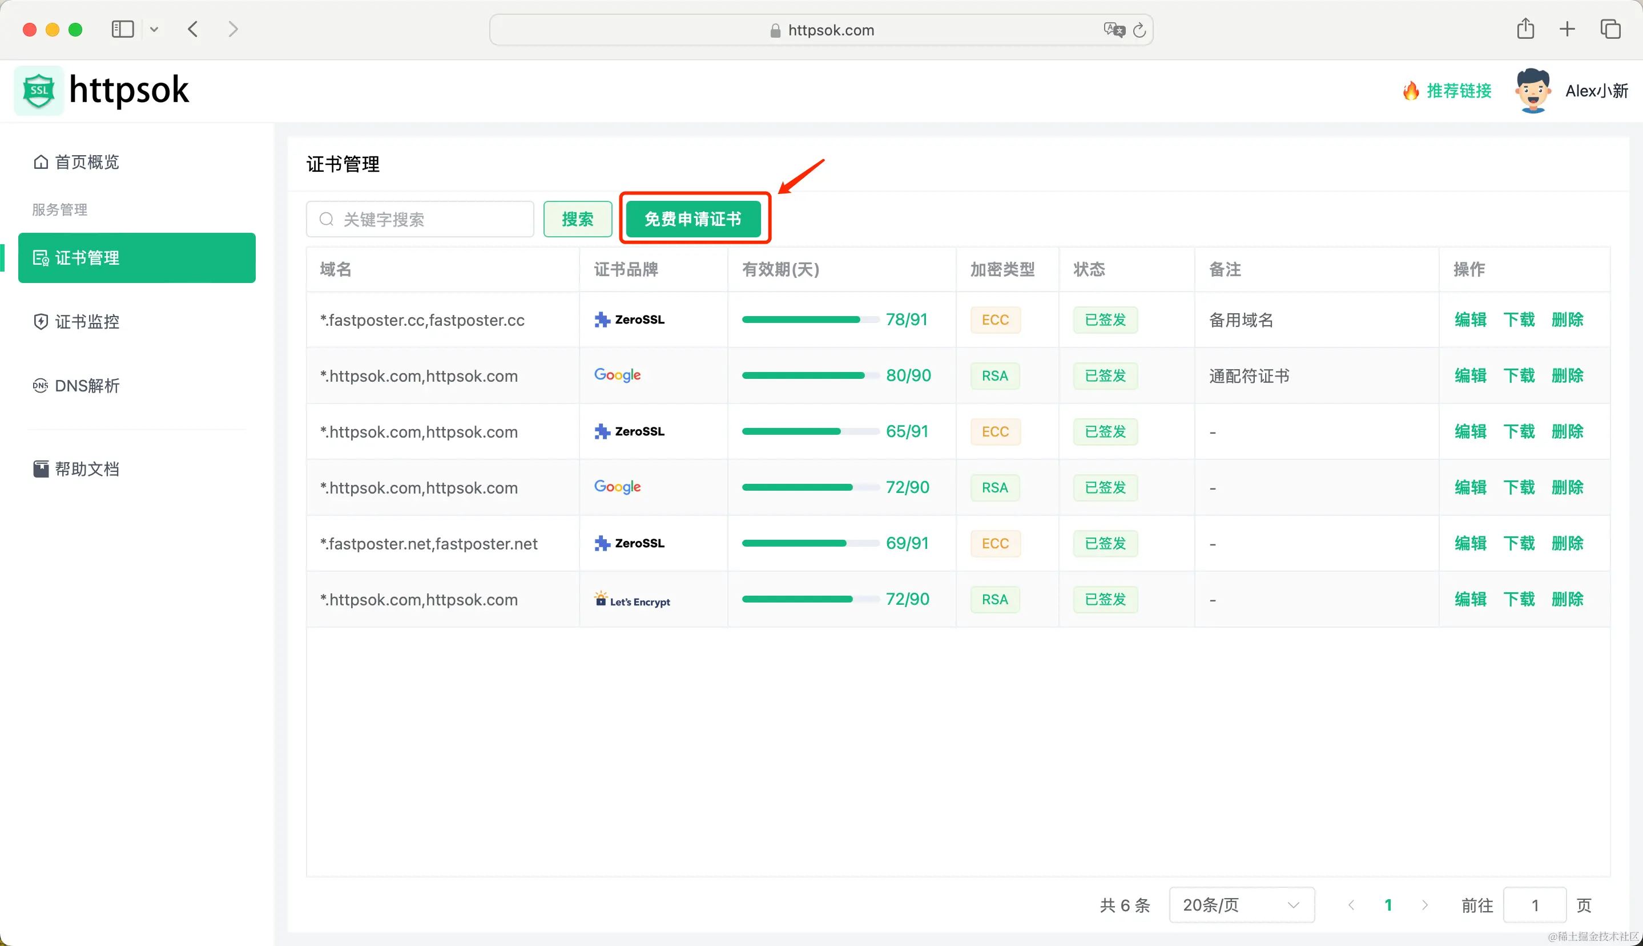The width and height of the screenshot is (1643, 946).
Task: Show tab overview icon in Safari
Action: 1610,29
